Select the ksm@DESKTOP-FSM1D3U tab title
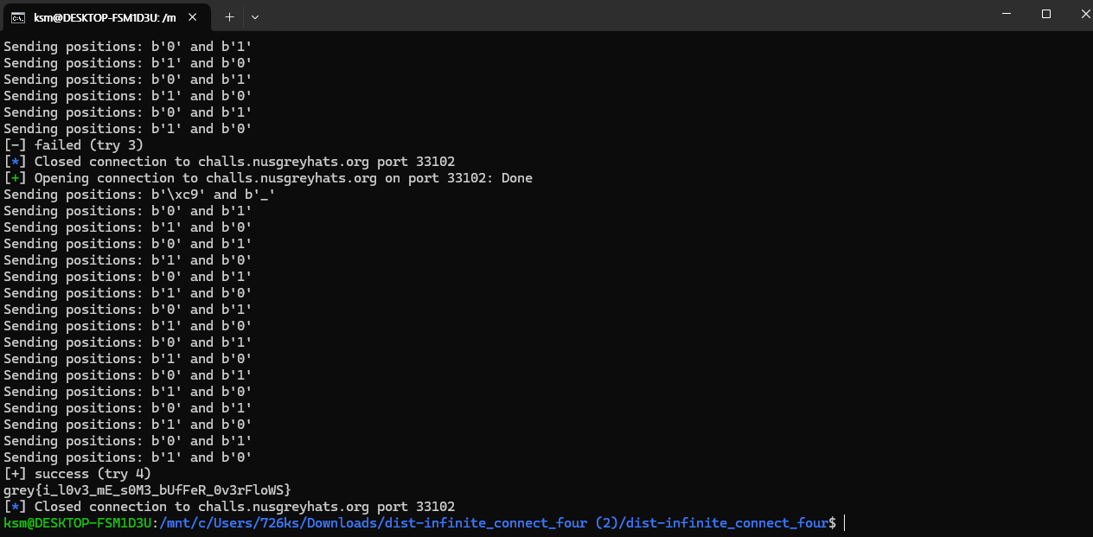 coord(105,16)
